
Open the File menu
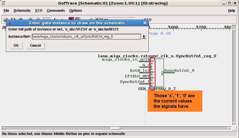point(6,11)
